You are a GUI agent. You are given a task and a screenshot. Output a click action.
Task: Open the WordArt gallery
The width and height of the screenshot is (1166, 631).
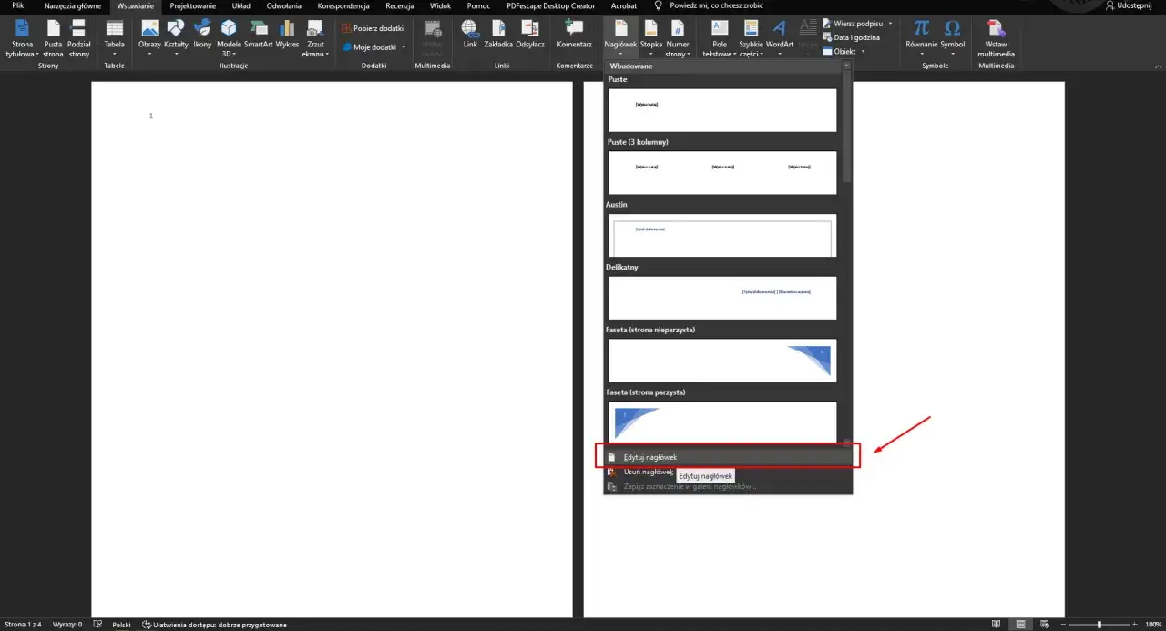click(x=780, y=38)
